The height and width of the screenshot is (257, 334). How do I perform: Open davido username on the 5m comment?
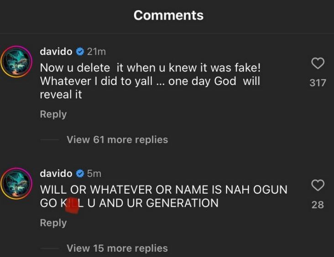point(56,173)
